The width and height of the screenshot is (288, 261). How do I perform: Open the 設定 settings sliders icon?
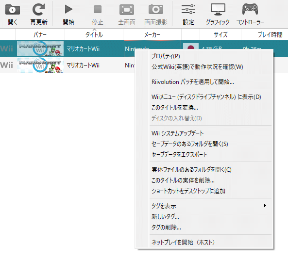pyautogui.click(x=188, y=9)
